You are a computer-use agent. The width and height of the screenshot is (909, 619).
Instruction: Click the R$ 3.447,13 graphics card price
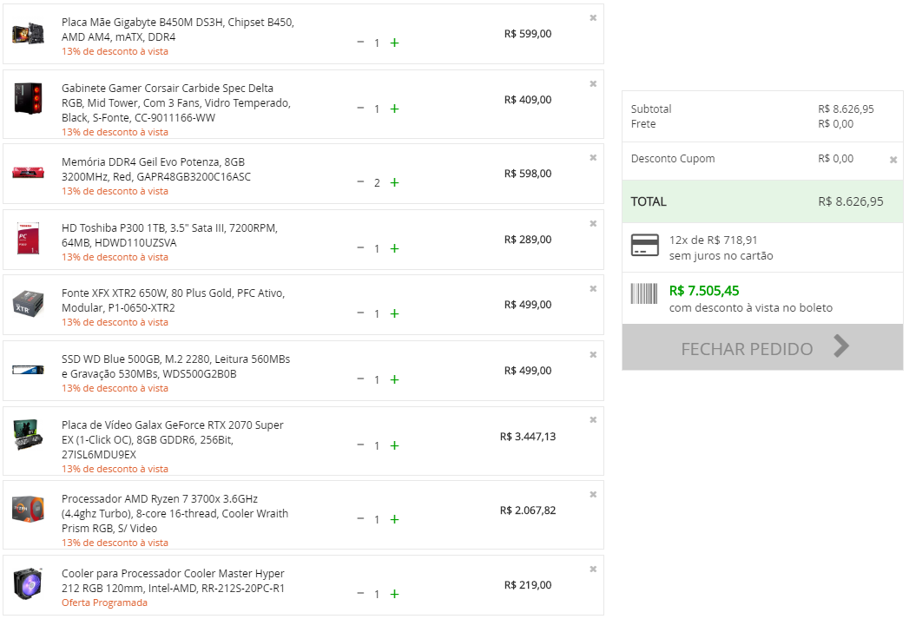pyautogui.click(x=528, y=437)
